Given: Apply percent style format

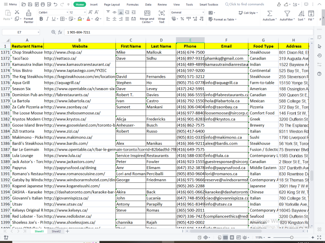Looking at the screenshot, I should point(182,19).
